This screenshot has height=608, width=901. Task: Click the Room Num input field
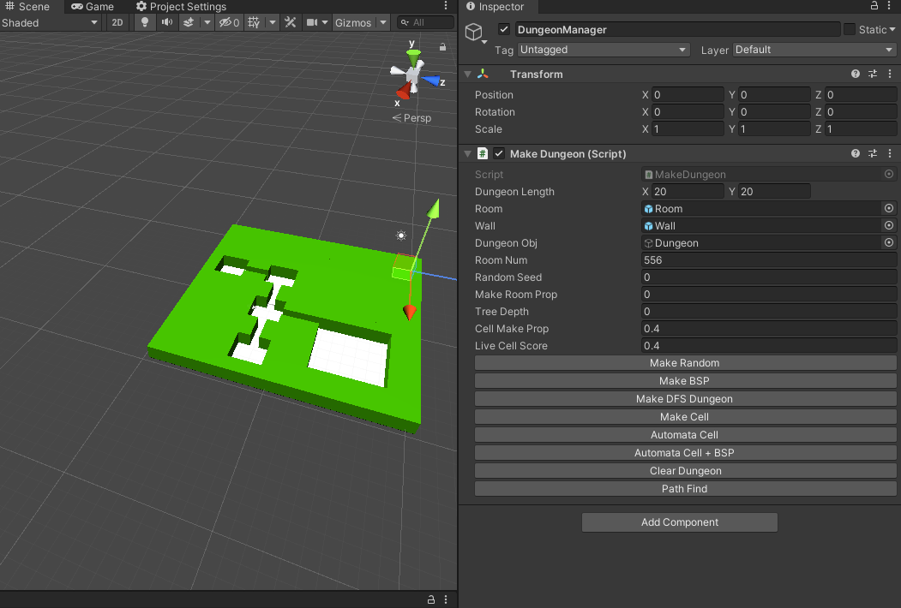tap(768, 260)
